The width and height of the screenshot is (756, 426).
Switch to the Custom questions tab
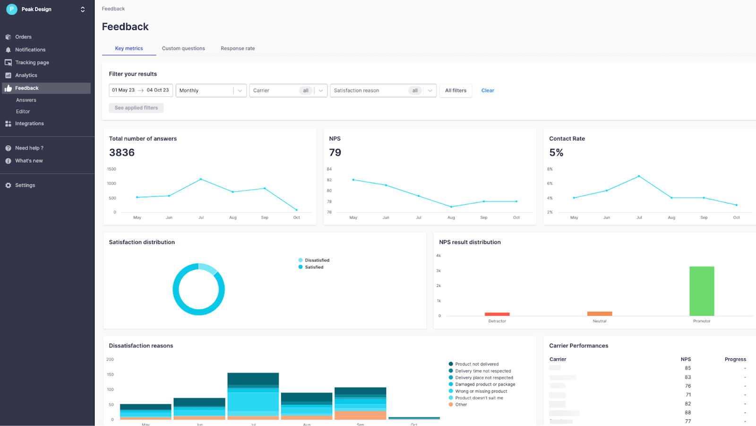183,48
